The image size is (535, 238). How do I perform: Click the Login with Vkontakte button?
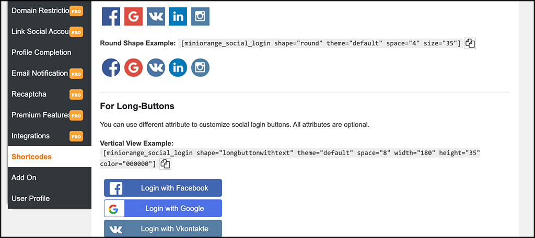pyautogui.click(x=163, y=229)
